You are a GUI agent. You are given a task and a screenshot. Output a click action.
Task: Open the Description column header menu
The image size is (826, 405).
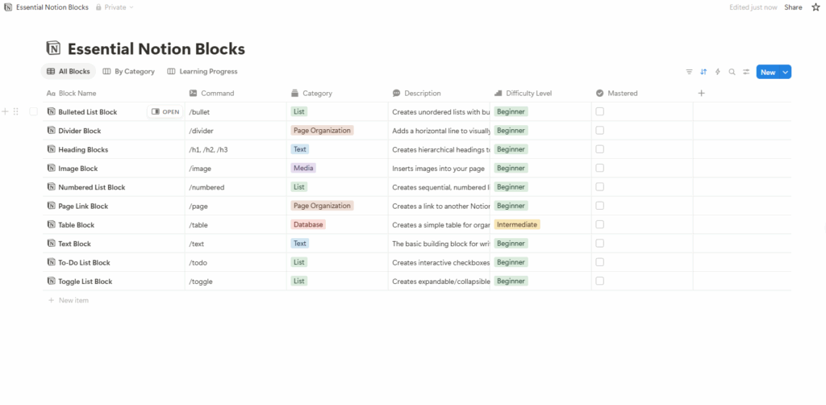440,94
